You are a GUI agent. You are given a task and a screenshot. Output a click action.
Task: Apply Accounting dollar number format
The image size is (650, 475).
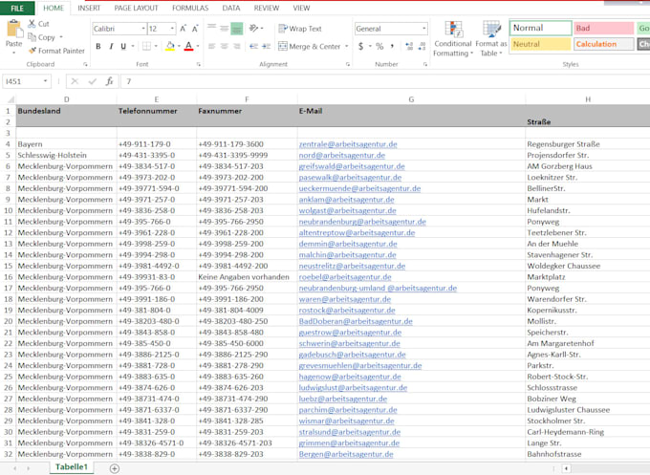point(360,46)
